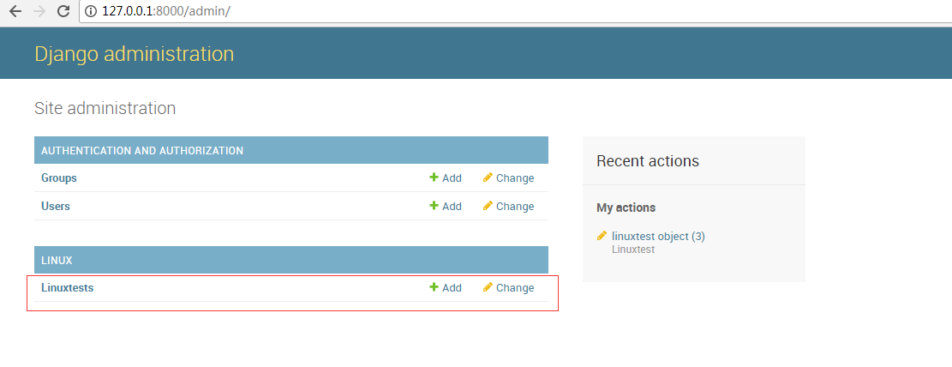The height and width of the screenshot is (367, 952).
Task: Reload the page with the refresh icon
Action: click(x=63, y=11)
